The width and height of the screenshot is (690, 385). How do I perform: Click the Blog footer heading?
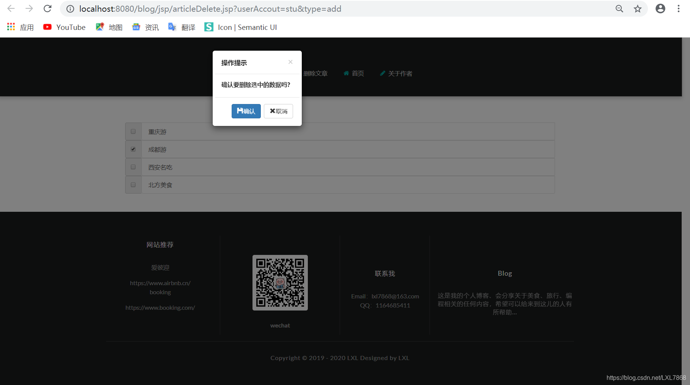coord(505,273)
